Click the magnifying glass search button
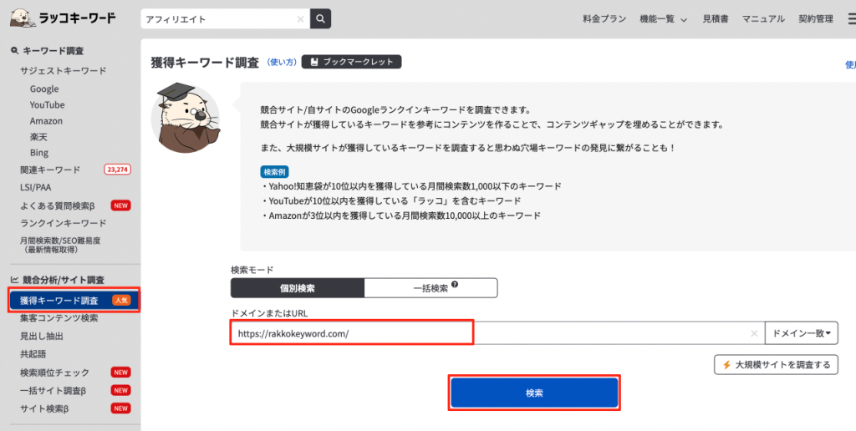The height and width of the screenshot is (431, 856). 320,18
